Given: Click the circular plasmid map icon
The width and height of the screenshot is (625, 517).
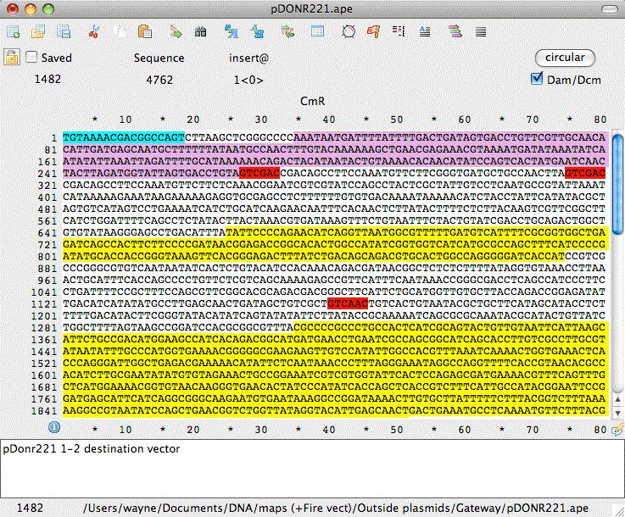Looking at the screenshot, I should tap(347, 33).
